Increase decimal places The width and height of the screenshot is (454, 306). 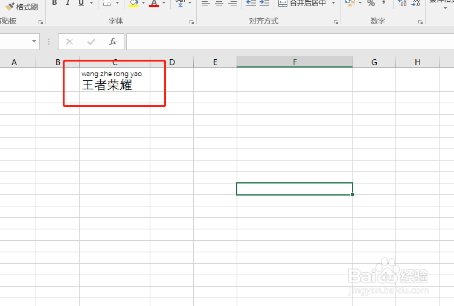[x=403, y=3]
